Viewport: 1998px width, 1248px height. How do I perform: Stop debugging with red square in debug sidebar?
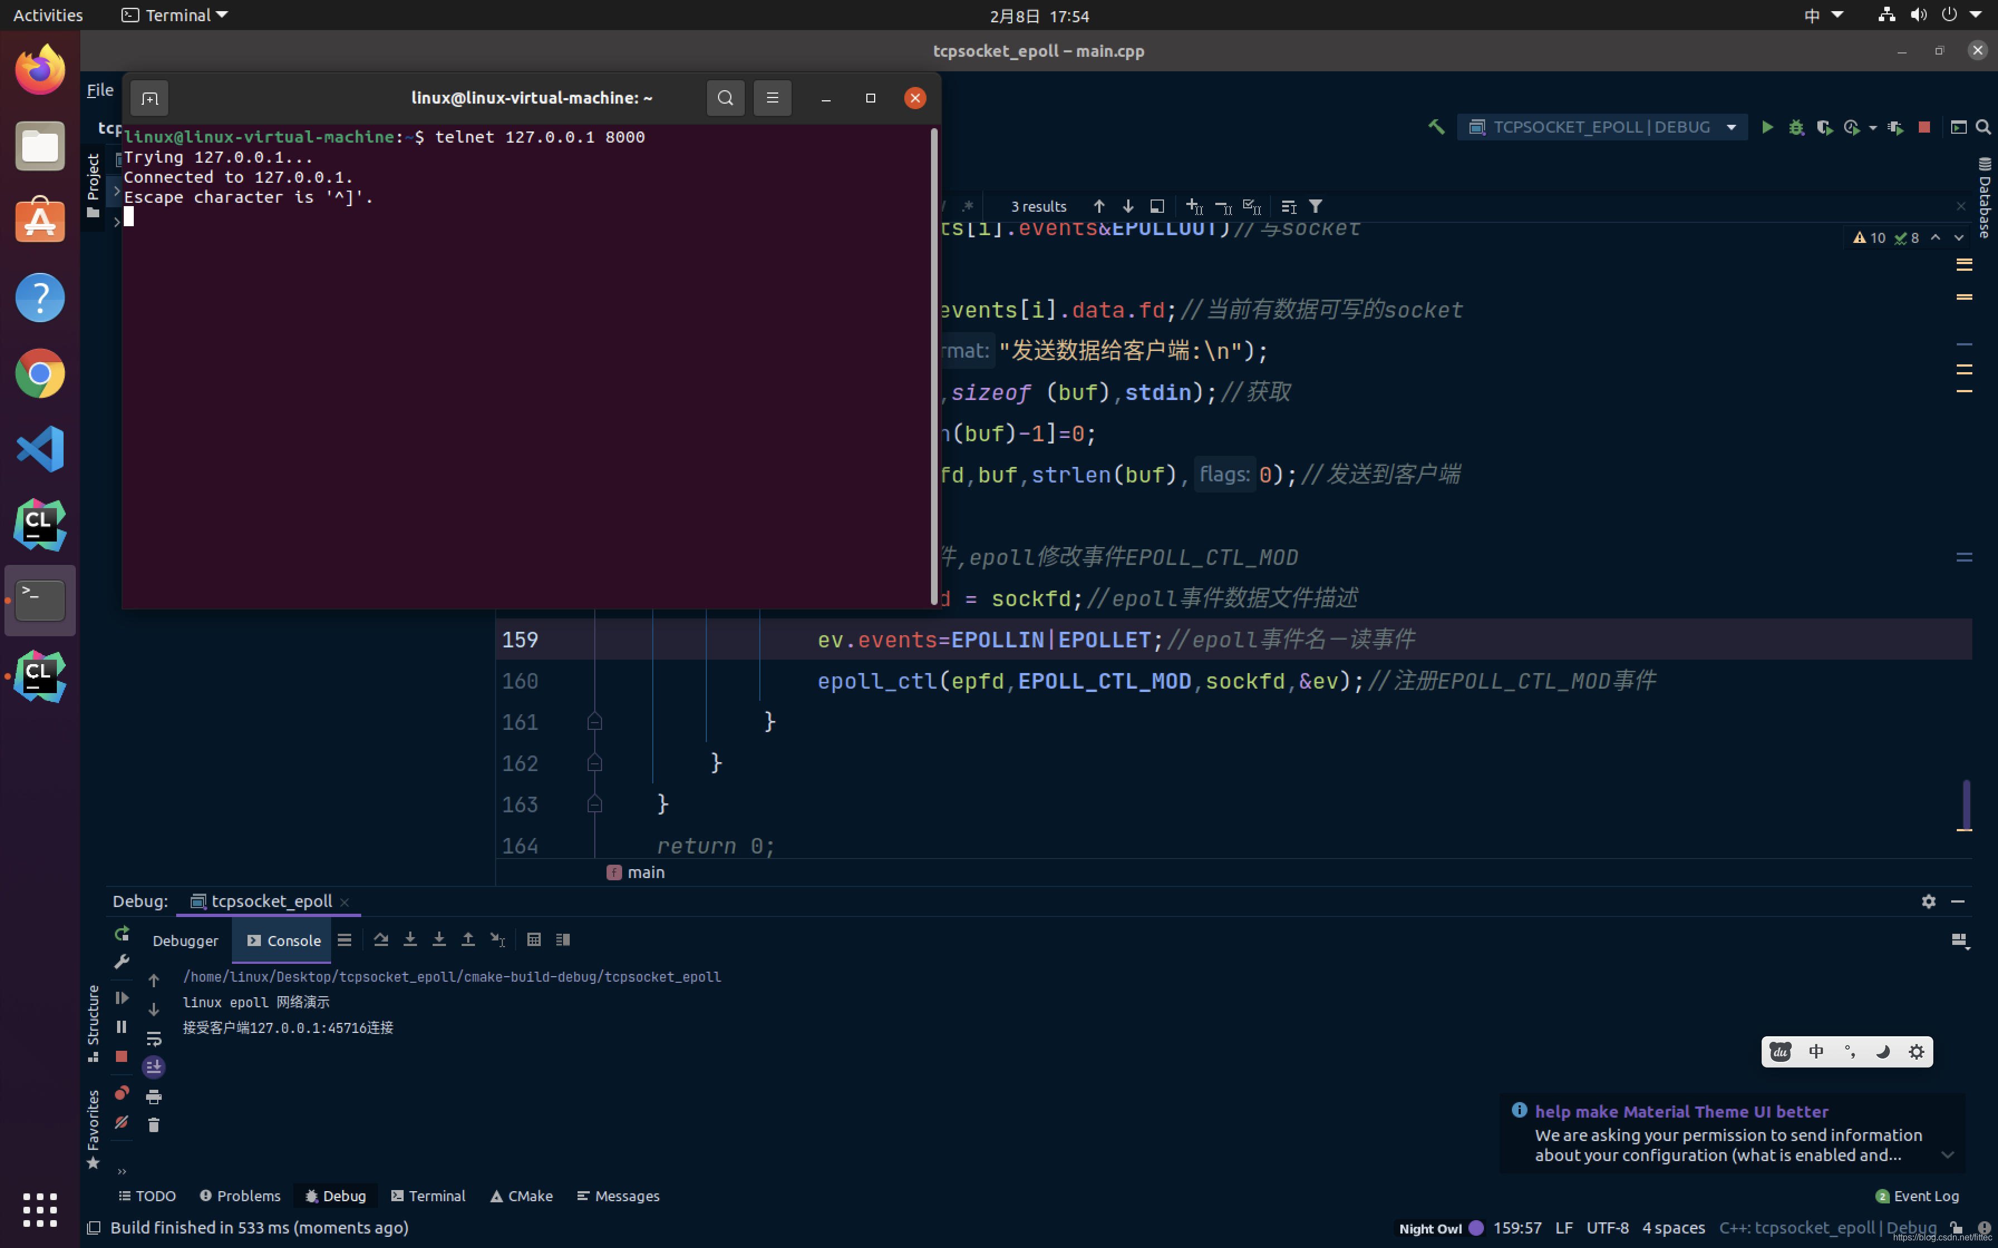click(x=122, y=1056)
